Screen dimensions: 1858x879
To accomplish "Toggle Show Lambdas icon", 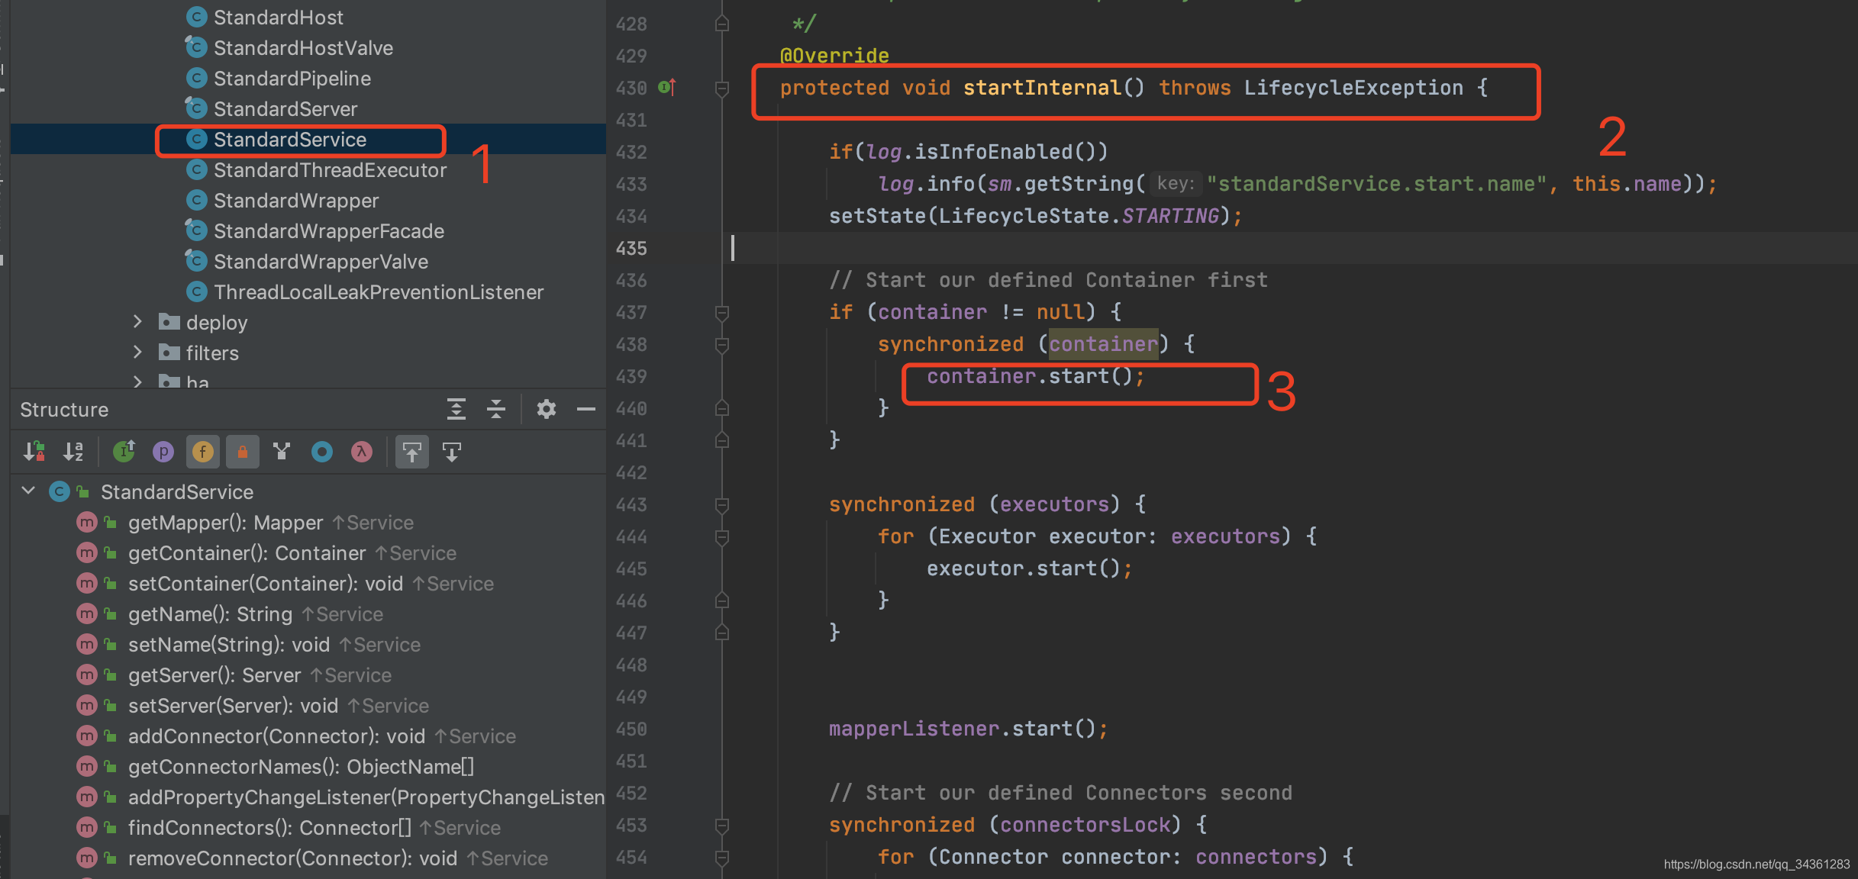I will pos(362,452).
